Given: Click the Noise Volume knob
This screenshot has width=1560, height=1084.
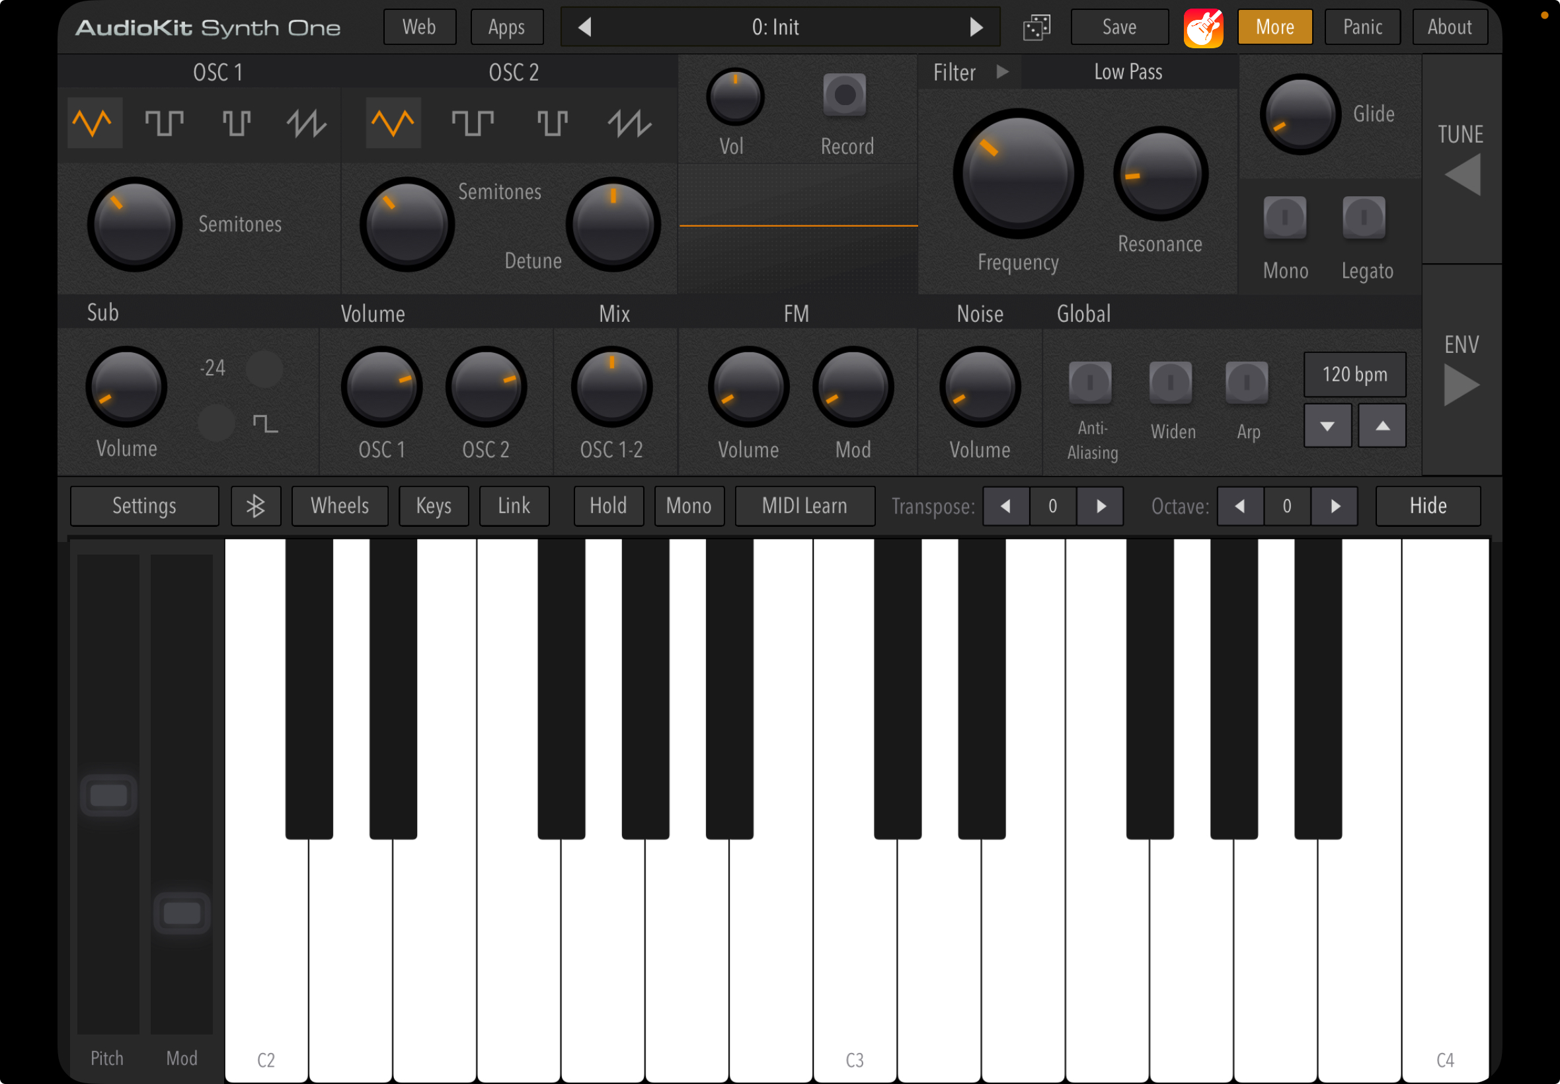Looking at the screenshot, I should pyautogui.click(x=980, y=387).
